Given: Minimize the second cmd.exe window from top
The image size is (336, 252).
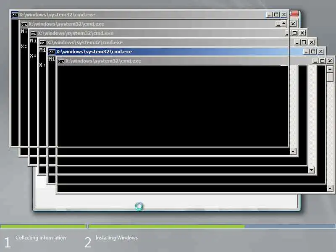Looking at the screenshot, I should click(278, 24).
